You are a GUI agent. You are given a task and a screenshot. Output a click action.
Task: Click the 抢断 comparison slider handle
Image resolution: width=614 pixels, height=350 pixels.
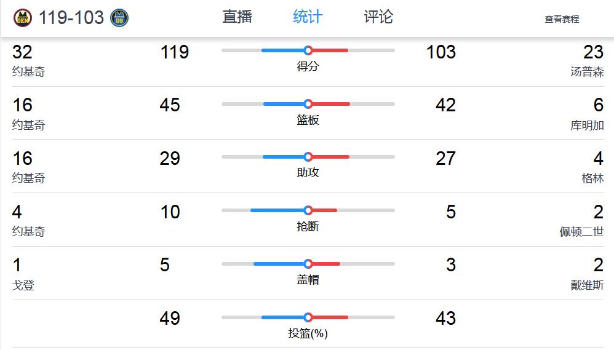tap(308, 210)
